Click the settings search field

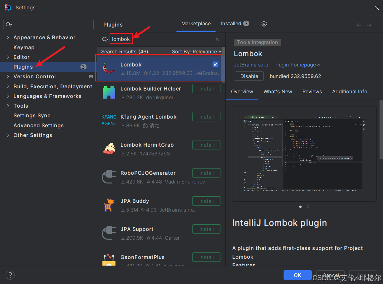pyautogui.click(x=48, y=25)
